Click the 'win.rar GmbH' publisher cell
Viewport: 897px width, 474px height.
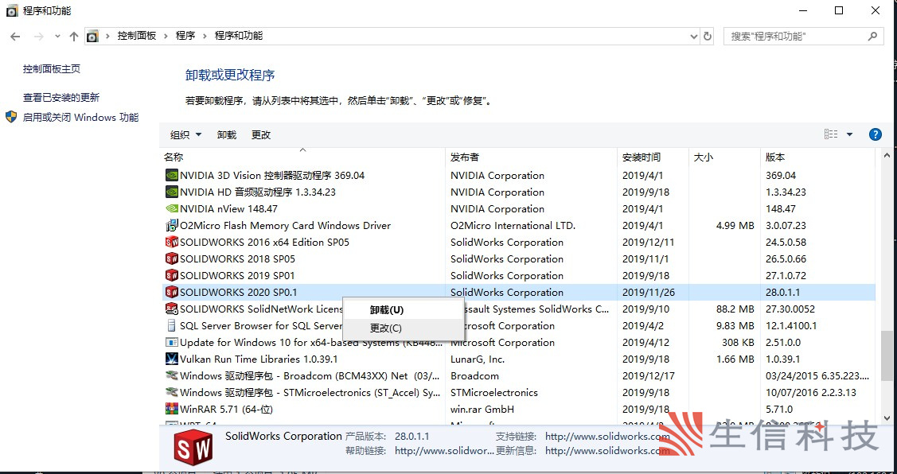(x=482, y=409)
